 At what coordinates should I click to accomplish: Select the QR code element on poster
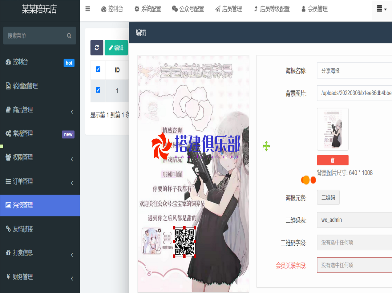coord(184,242)
